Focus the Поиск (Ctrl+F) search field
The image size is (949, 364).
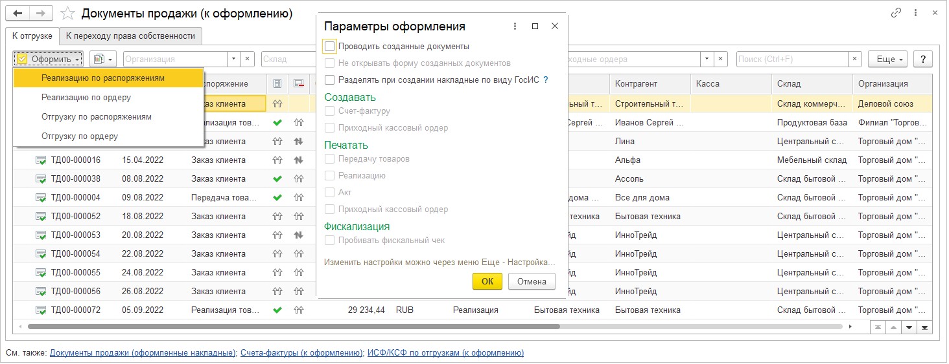(x=792, y=59)
